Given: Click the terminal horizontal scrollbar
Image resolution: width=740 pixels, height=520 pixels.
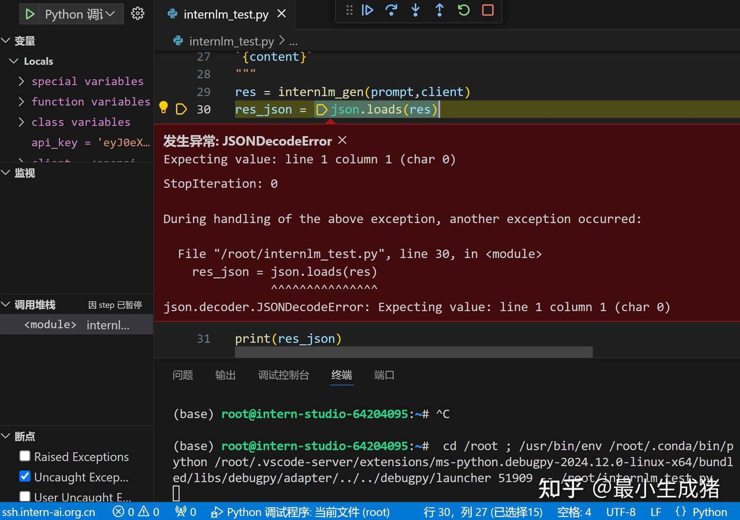Looking at the screenshot, I should (414, 352).
